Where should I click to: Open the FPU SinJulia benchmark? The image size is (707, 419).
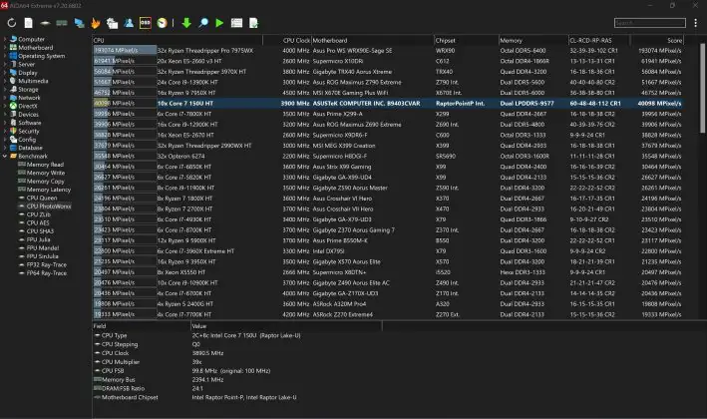click(x=43, y=256)
